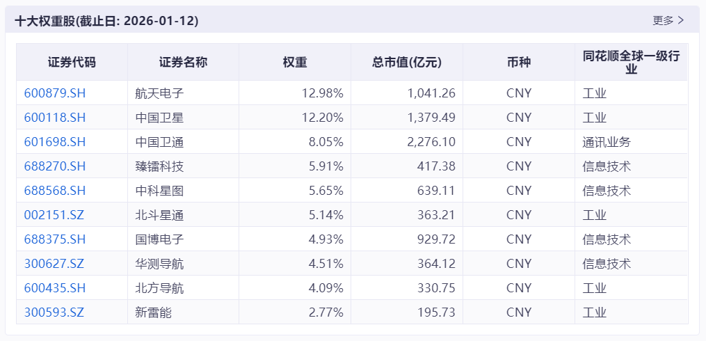Click the 十大权重股 section title
Screen dimensions: 706x341
106,21
